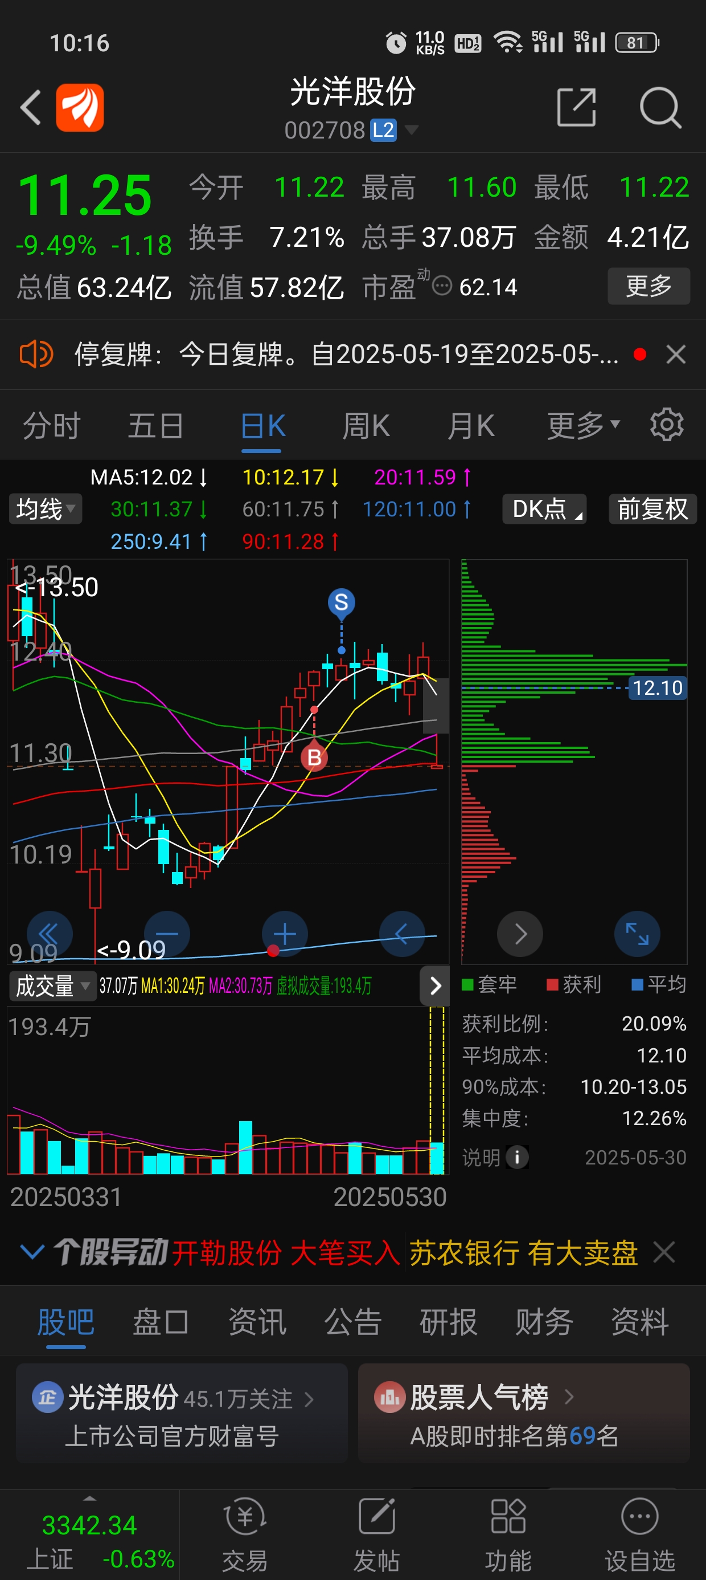
Task: Expand chip distribution to fullscreen icon
Action: (x=637, y=934)
